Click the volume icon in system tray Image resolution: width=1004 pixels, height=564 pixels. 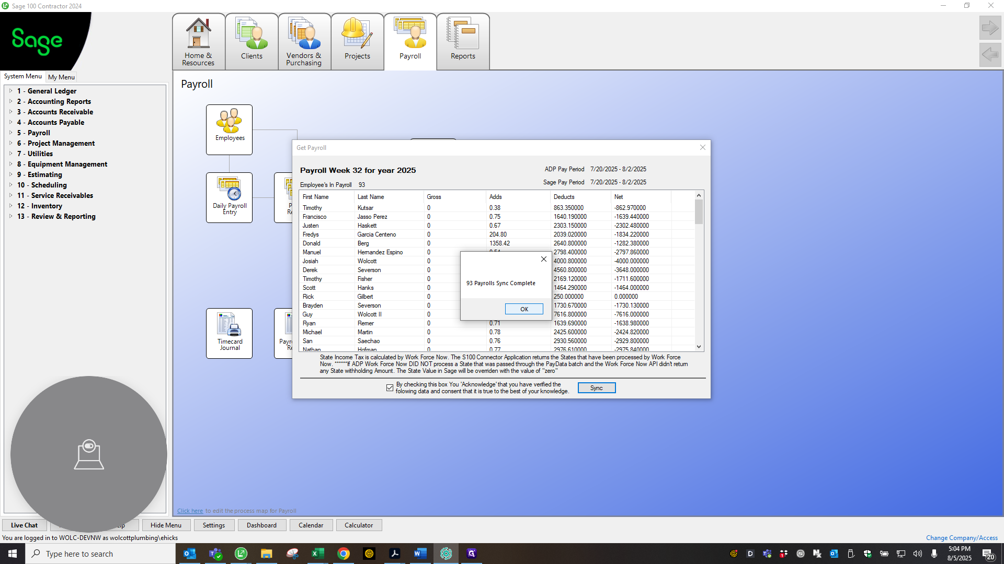click(917, 554)
